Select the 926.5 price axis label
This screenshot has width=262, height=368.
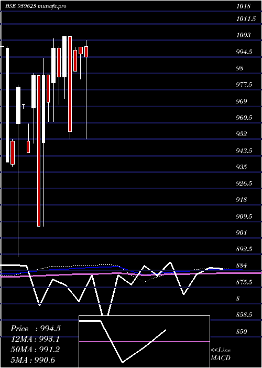(244, 183)
